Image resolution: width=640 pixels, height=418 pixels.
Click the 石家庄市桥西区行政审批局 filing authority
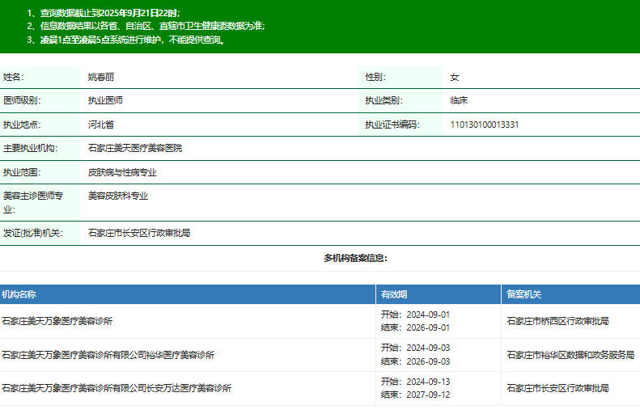click(557, 321)
